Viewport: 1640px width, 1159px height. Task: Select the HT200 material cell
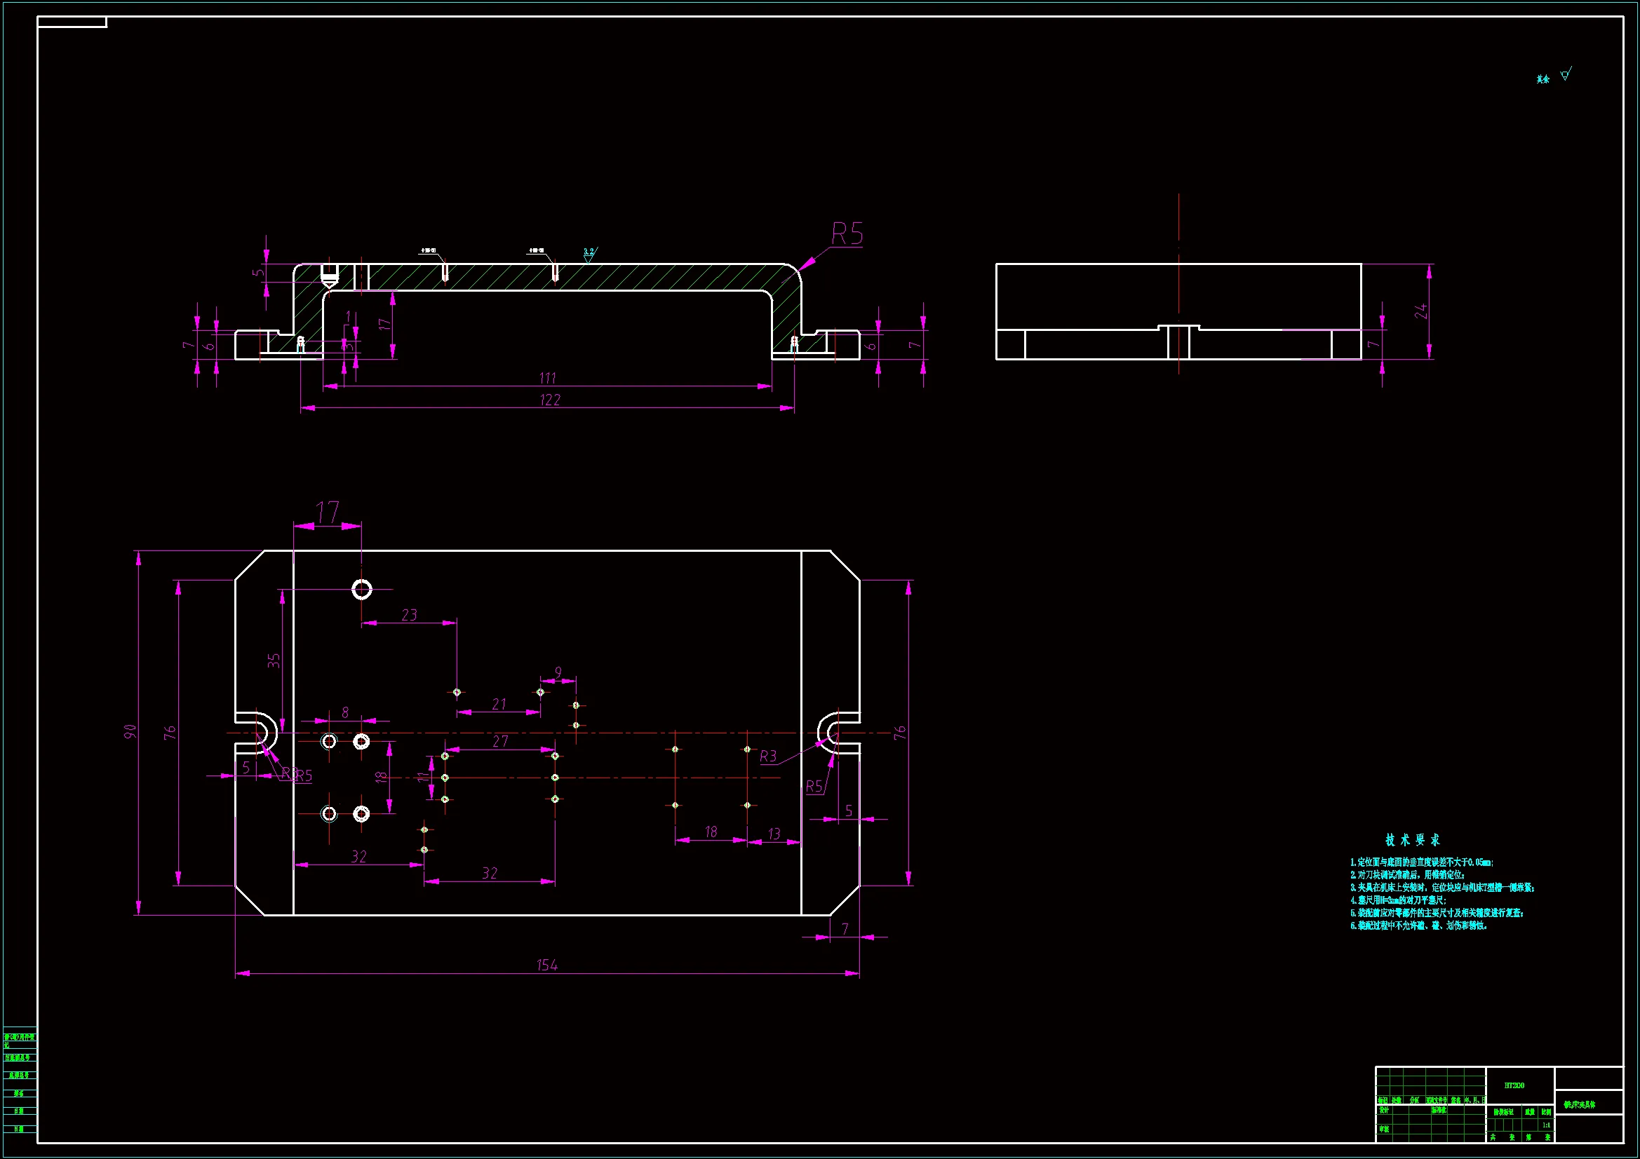[x=1514, y=1085]
